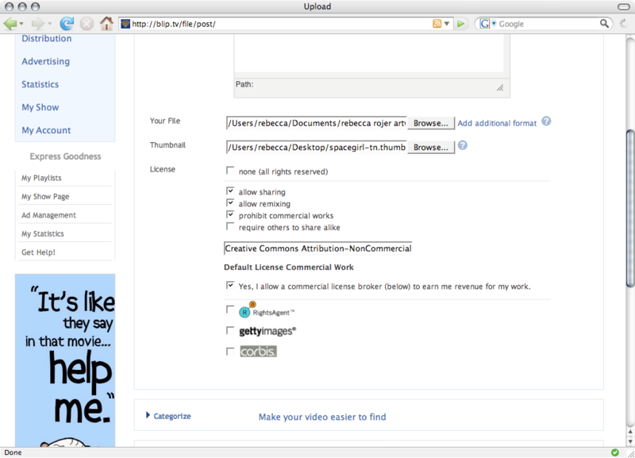Click the Express Goodness heading

click(x=65, y=156)
